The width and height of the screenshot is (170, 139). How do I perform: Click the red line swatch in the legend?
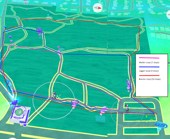coord(149,76)
